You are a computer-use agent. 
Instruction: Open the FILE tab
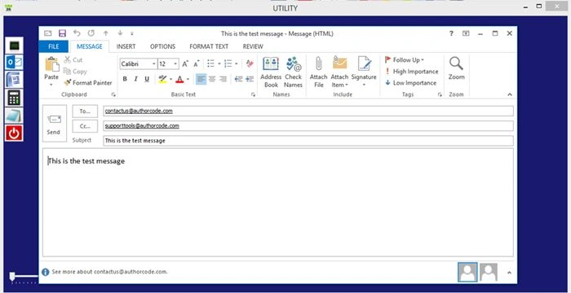click(54, 46)
